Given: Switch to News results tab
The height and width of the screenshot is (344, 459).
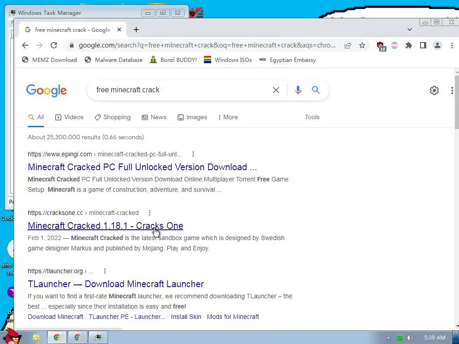Looking at the screenshot, I should click(x=154, y=117).
